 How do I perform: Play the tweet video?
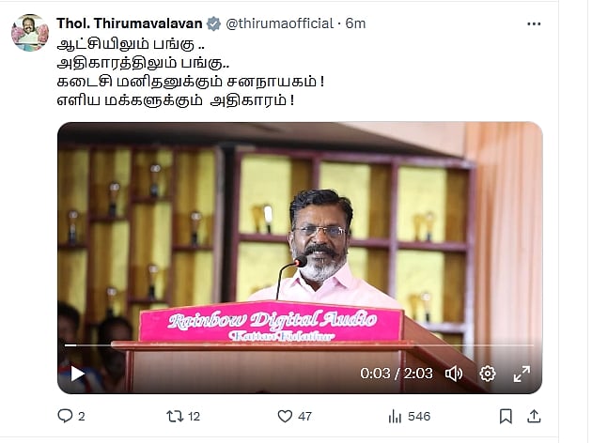(77, 374)
